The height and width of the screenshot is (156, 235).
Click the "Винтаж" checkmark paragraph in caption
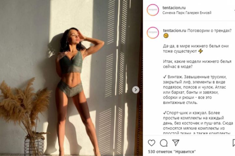click(195, 90)
